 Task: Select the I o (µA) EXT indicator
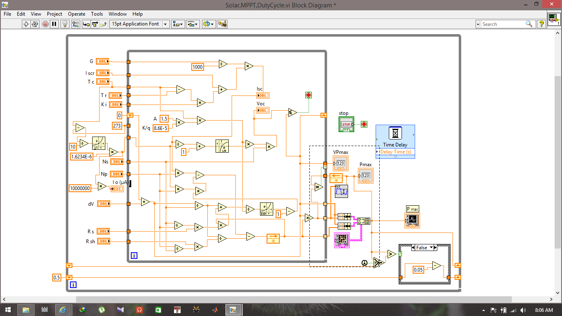tap(117, 189)
